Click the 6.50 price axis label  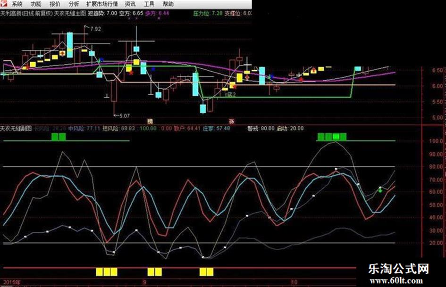pos(437,70)
